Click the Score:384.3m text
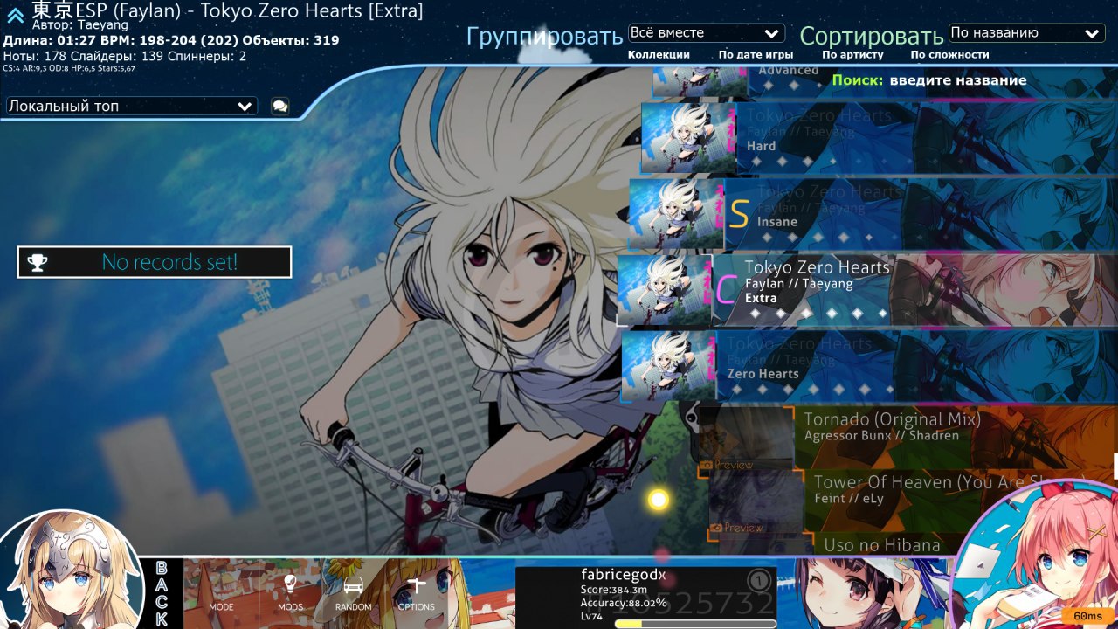1118x629 pixels. pyautogui.click(x=616, y=590)
